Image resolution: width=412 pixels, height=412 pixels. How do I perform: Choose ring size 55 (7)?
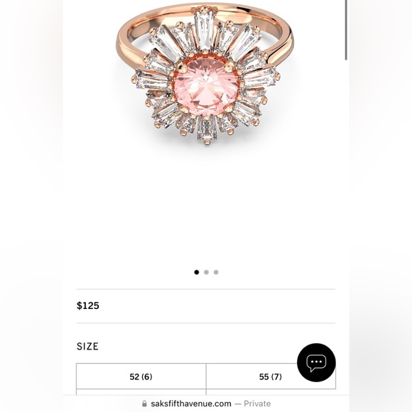[x=271, y=376]
